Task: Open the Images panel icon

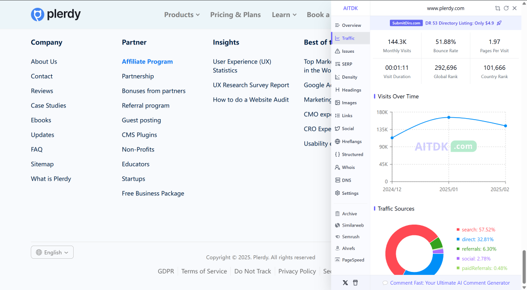Action: click(x=338, y=103)
